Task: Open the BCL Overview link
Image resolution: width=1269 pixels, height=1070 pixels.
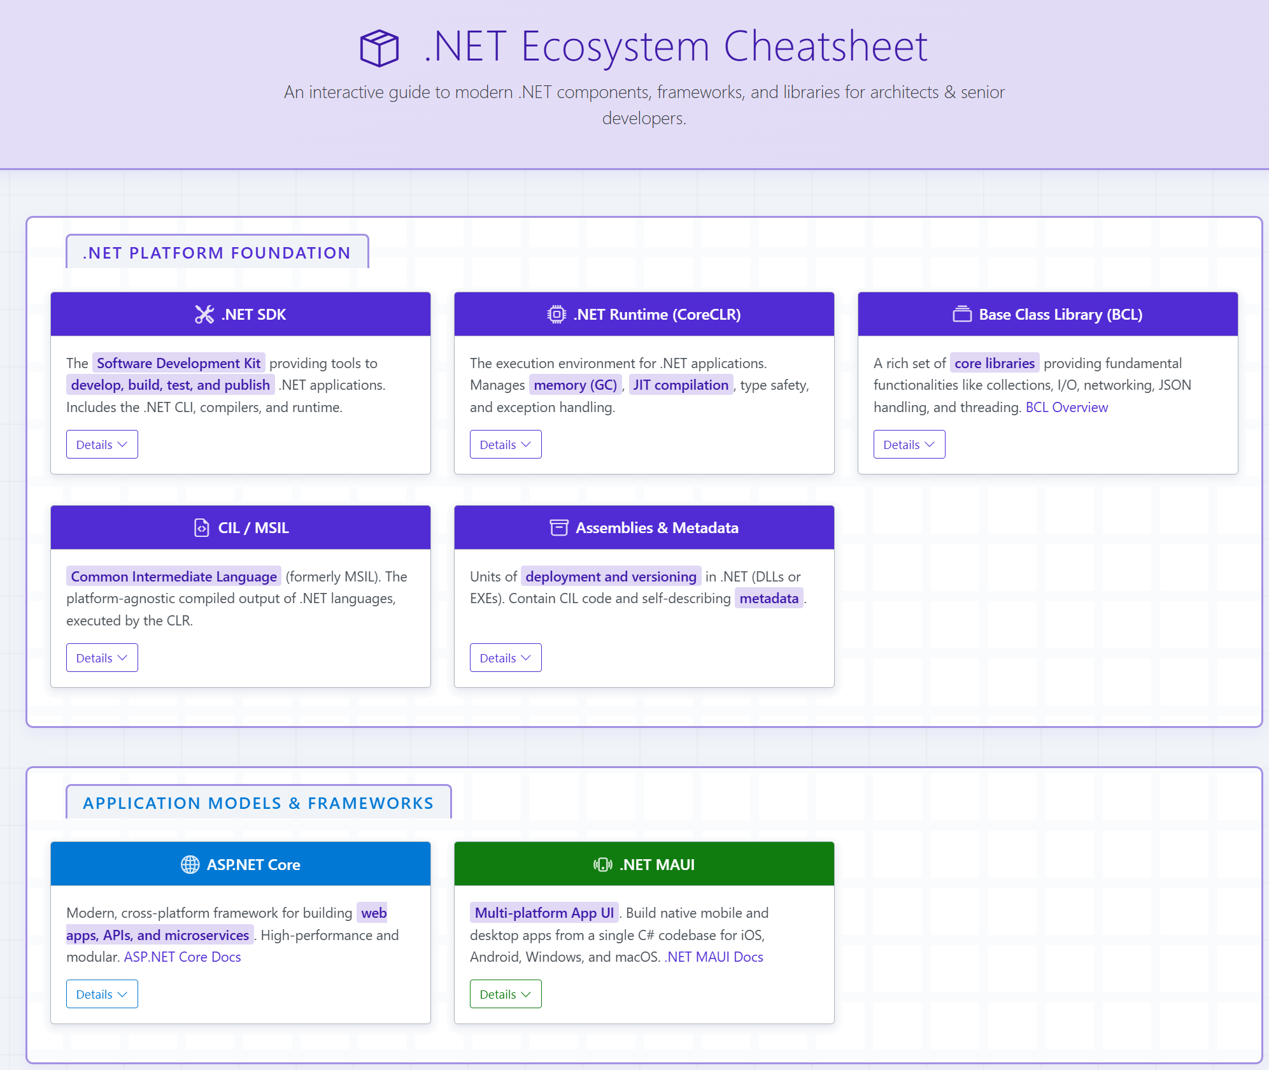Action: click(1067, 408)
